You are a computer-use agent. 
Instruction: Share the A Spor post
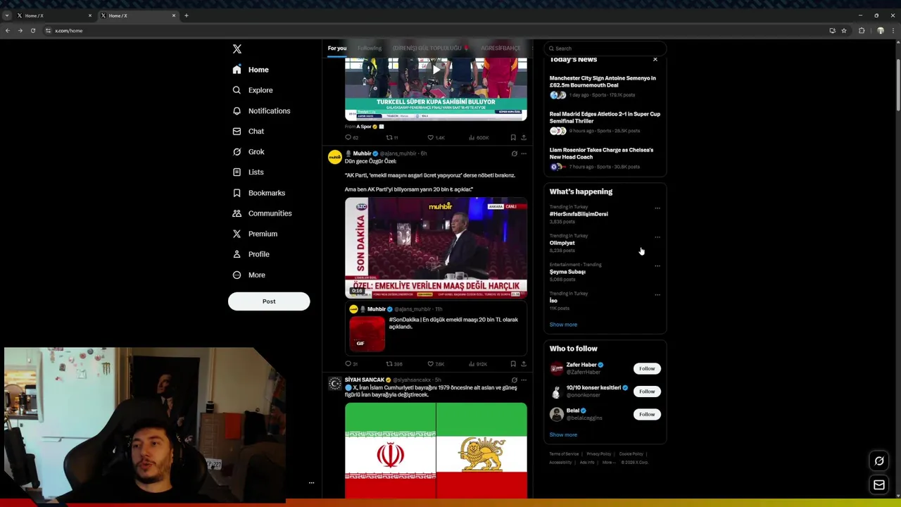click(523, 138)
